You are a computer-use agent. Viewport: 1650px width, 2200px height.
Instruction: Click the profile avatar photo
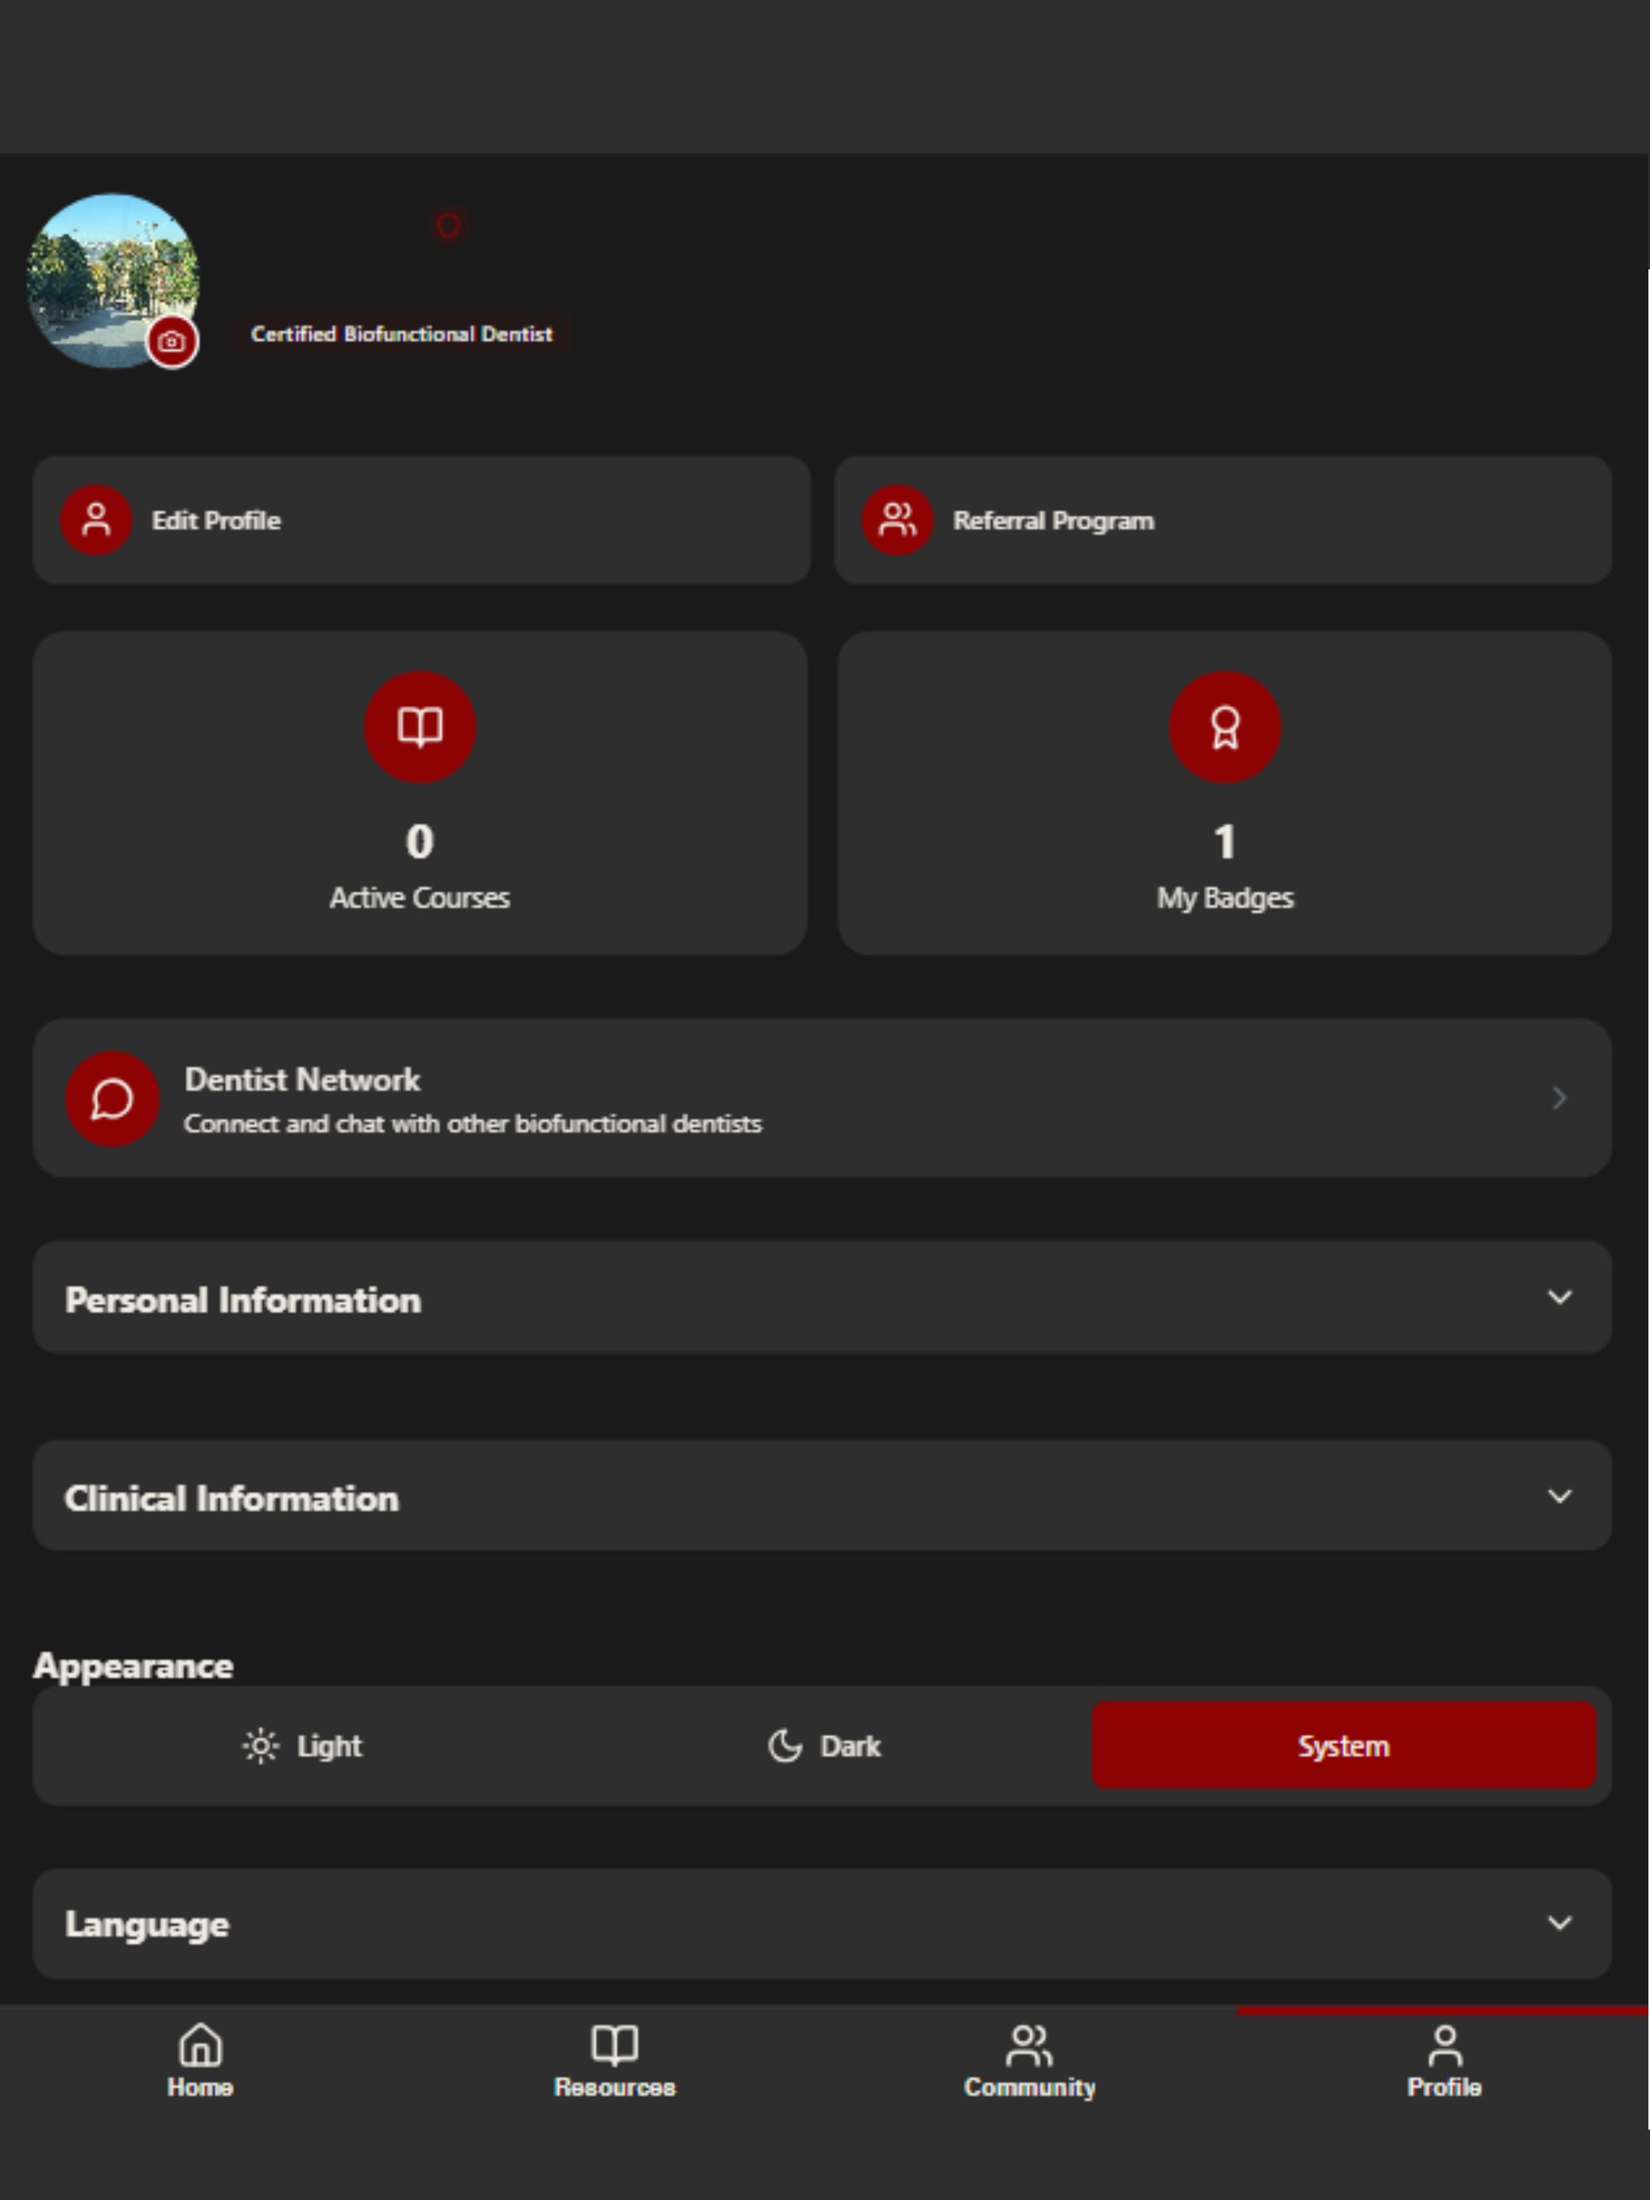pyautogui.click(x=113, y=281)
